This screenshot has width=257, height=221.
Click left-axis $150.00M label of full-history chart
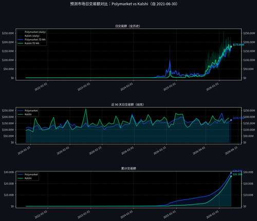[x=8, y=51]
